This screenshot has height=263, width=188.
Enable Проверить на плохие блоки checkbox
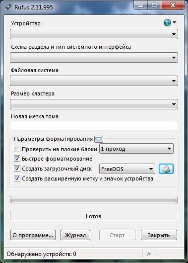(x=17, y=149)
